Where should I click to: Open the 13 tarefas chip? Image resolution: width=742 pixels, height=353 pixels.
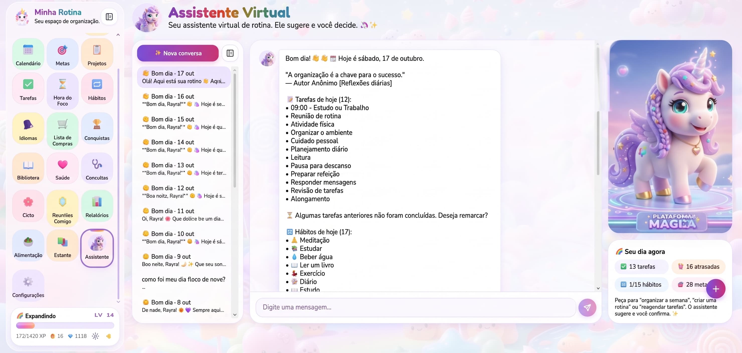(x=641, y=267)
